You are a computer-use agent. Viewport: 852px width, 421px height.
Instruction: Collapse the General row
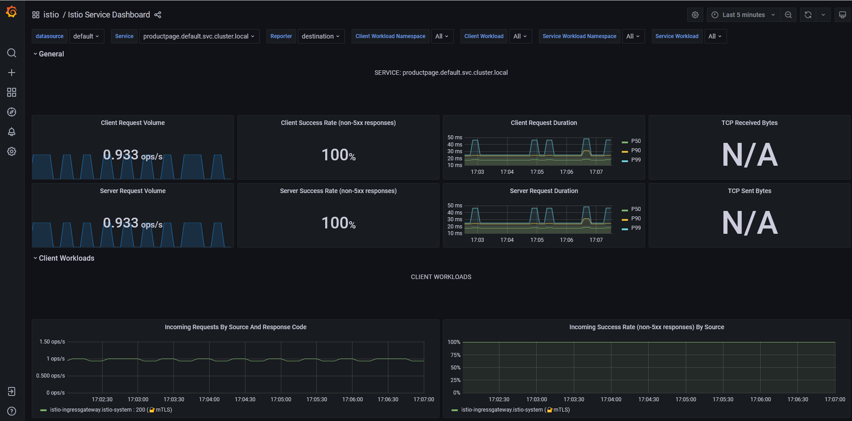click(48, 54)
